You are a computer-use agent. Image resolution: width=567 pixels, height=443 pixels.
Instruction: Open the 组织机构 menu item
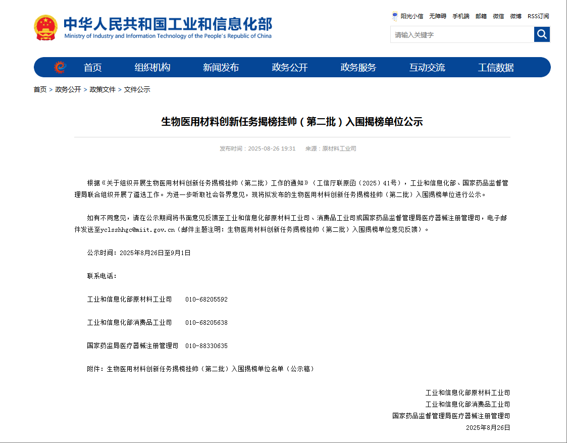tap(152, 67)
